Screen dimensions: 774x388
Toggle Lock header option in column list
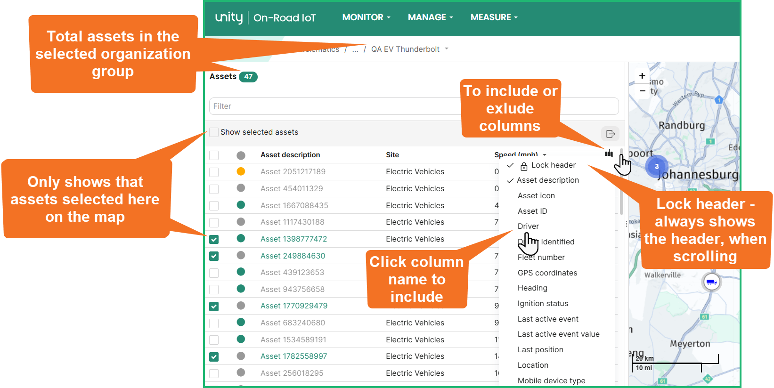point(553,165)
